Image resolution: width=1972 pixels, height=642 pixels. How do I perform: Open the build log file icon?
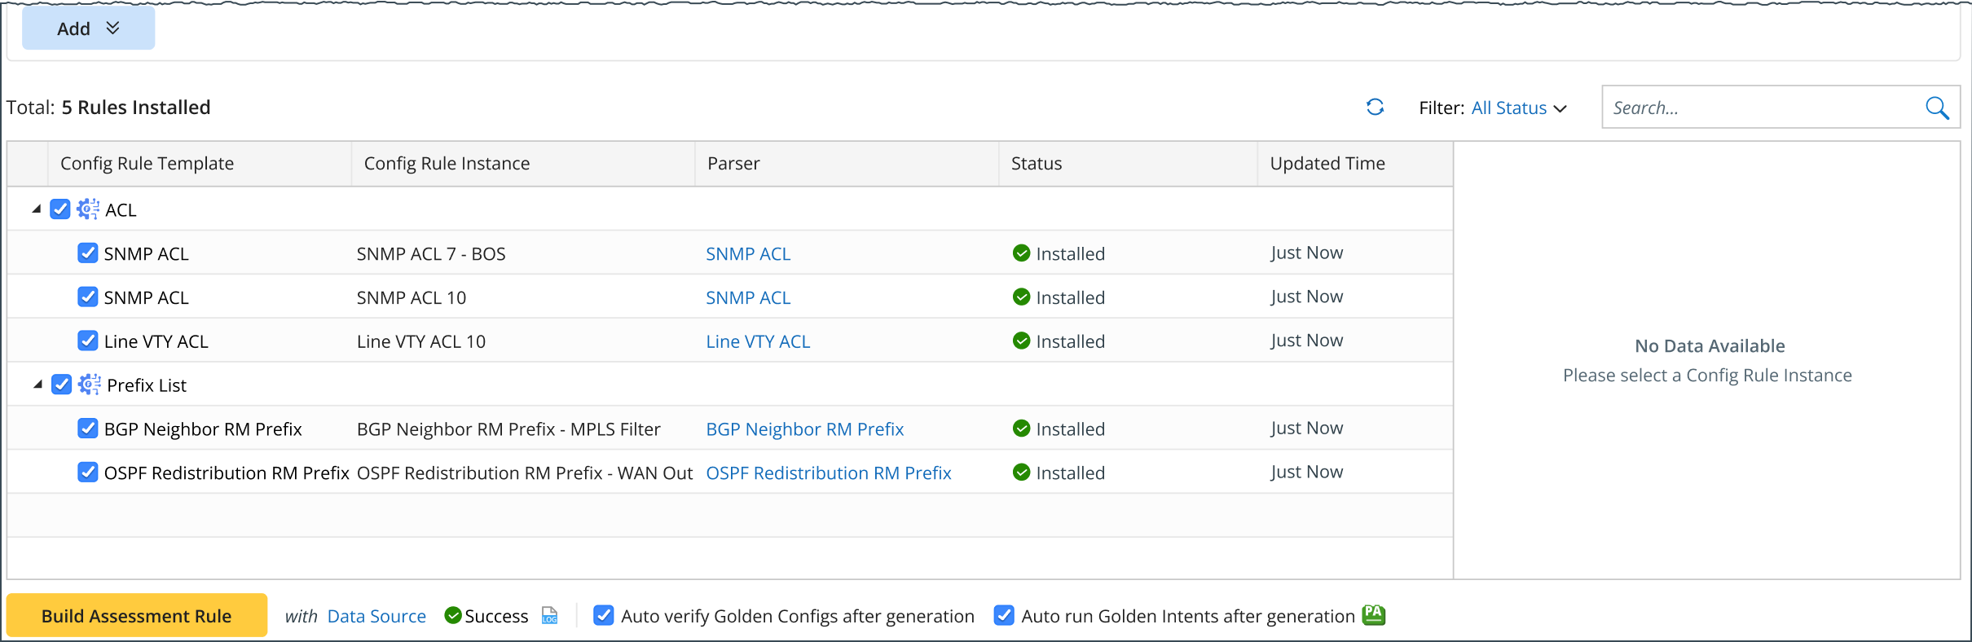[550, 616]
